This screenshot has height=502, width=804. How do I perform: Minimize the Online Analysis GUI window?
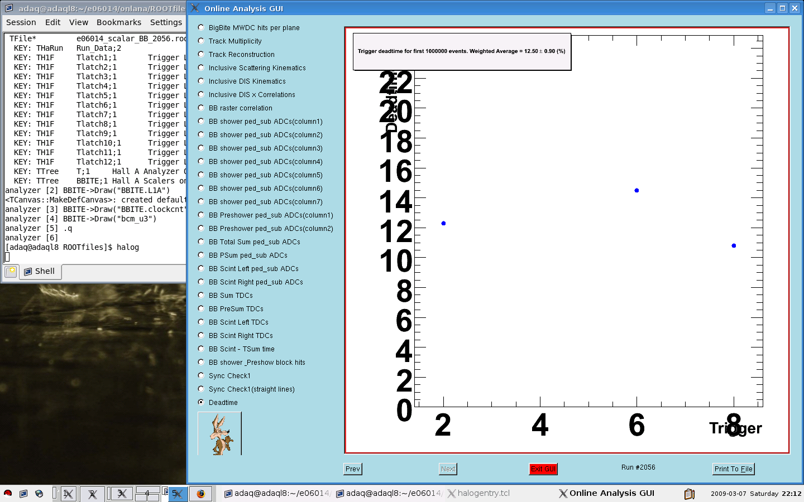[770, 8]
